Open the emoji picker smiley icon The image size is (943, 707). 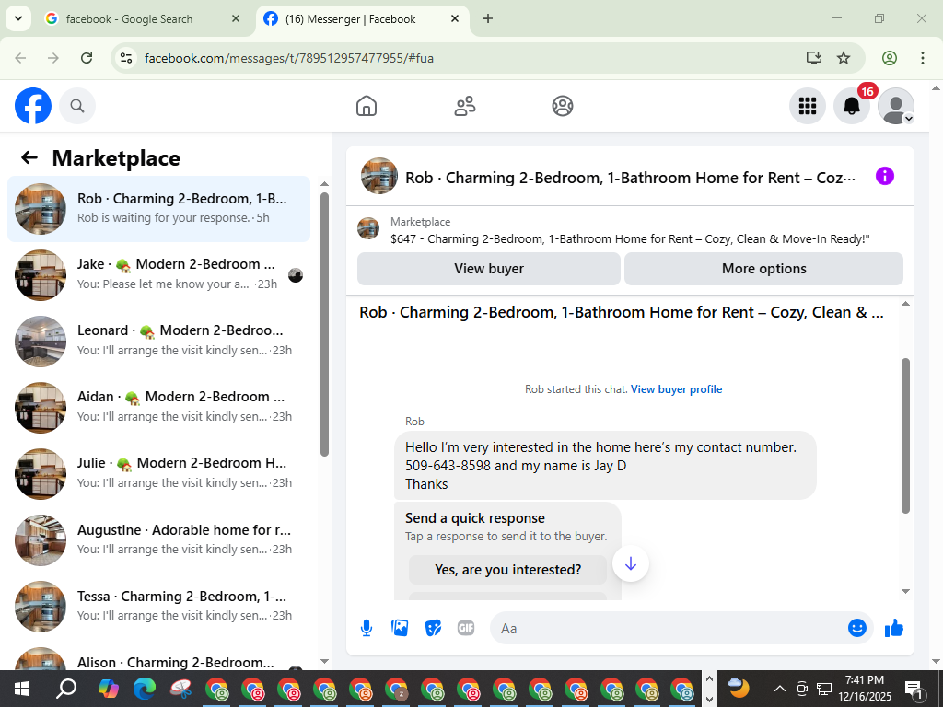pos(857,628)
